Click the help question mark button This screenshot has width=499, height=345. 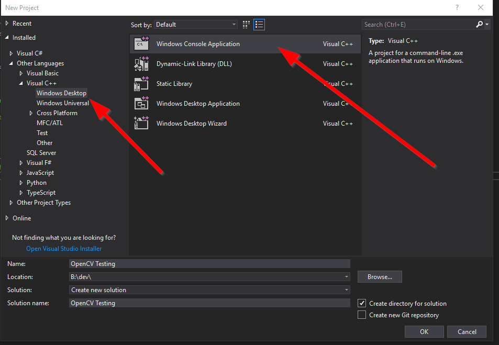(x=457, y=7)
